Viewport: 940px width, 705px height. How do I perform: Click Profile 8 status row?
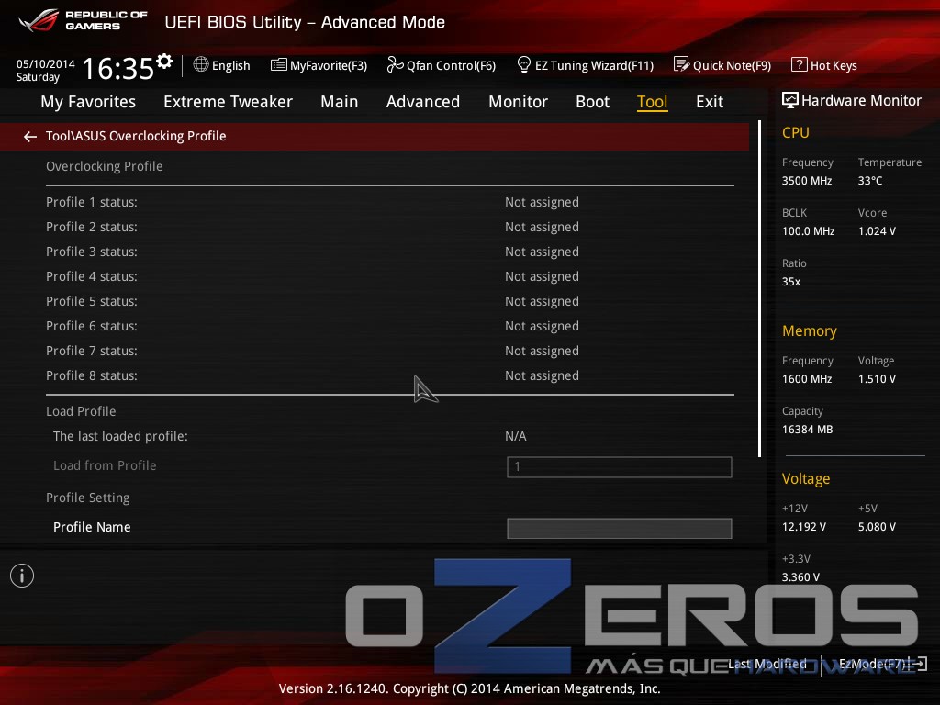point(390,375)
